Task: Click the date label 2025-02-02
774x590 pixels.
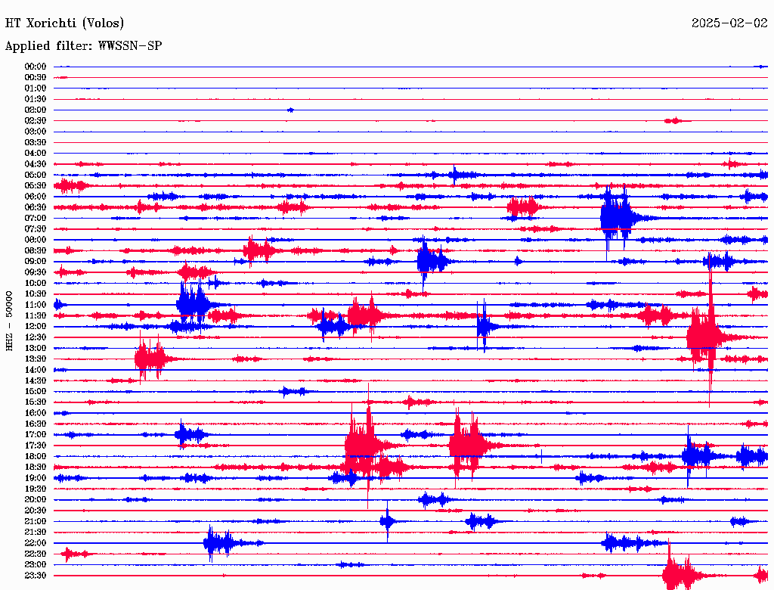Action: 729,23
